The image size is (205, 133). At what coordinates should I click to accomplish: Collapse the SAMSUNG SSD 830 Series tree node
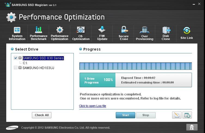coord(20,58)
